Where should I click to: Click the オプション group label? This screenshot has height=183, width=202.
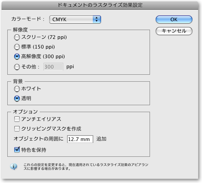25,111
